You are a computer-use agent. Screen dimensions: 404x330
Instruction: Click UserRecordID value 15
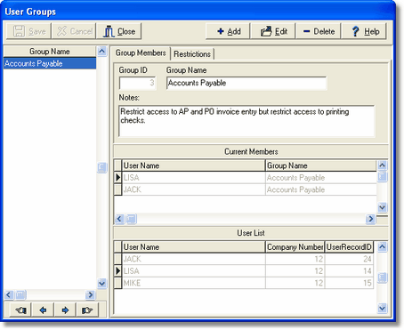pos(349,283)
